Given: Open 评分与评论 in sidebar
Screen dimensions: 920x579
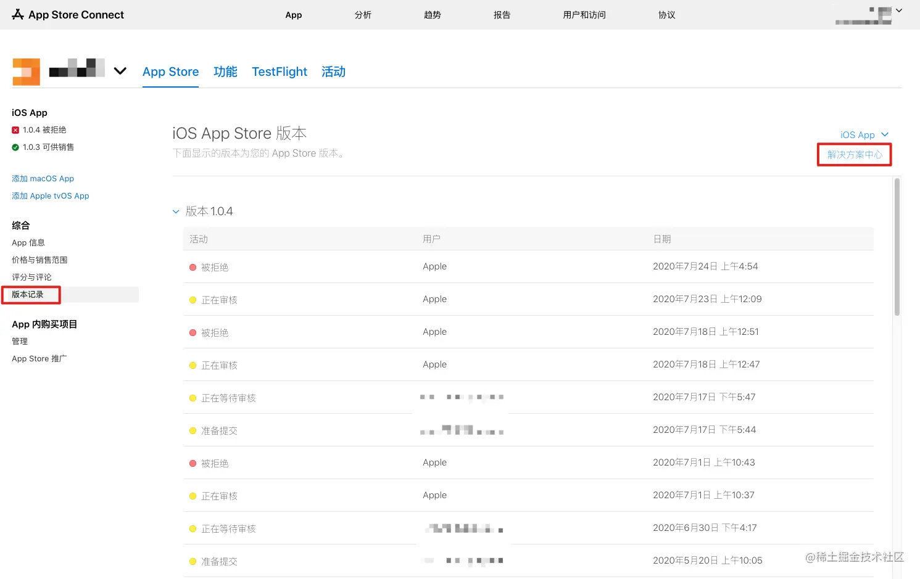Looking at the screenshot, I should coord(31,277).
